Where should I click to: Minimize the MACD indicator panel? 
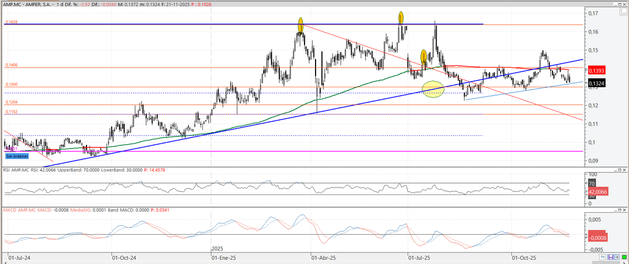(x=615, y=210)
